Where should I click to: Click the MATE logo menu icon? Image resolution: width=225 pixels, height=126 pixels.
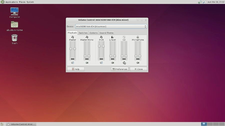pos(2,2)
